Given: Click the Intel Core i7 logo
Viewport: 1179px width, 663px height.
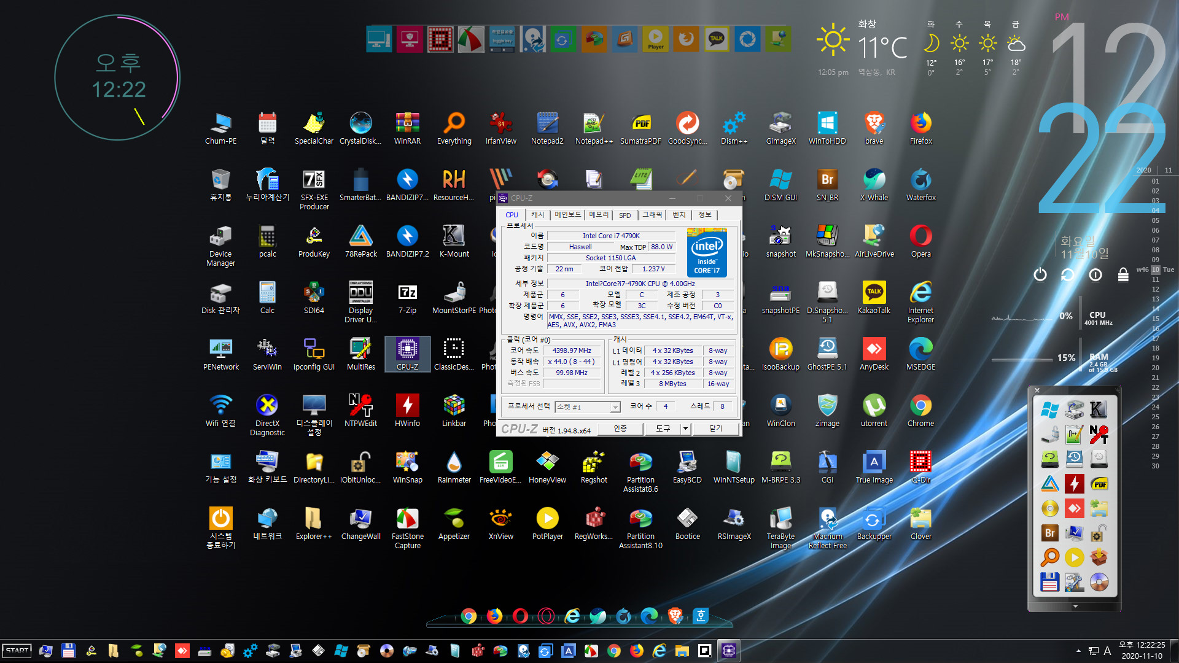Looking at the screenshot, I should (707, 252).
